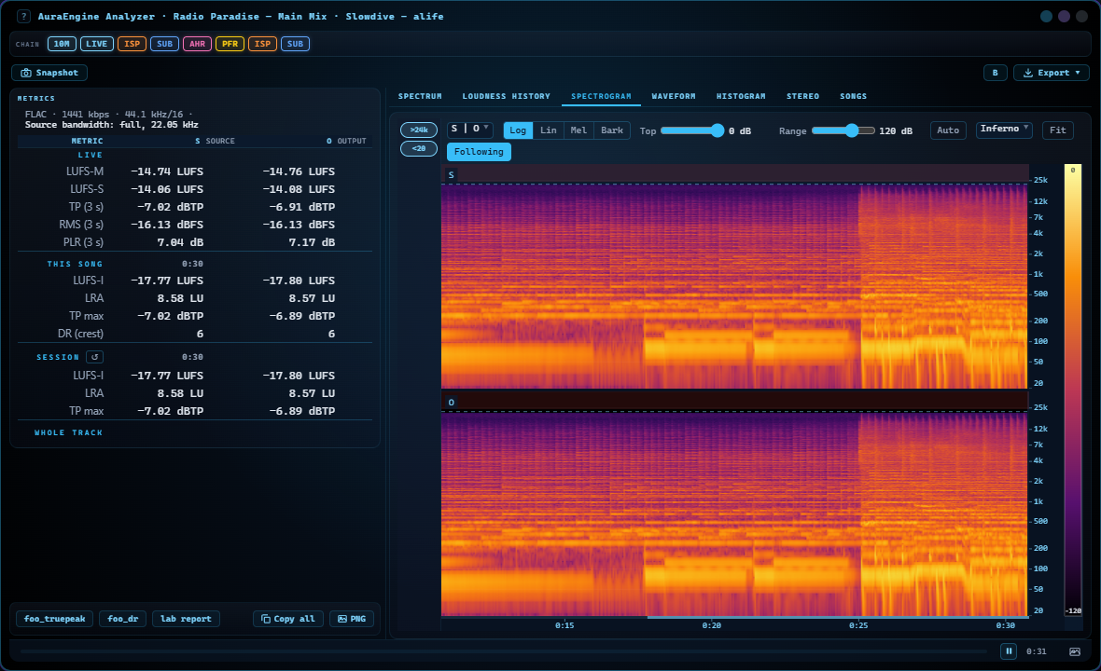Select the pink AHR chain badge
Image resolution: width=1101 pixels, height=671 pixels.
point(197,44)
